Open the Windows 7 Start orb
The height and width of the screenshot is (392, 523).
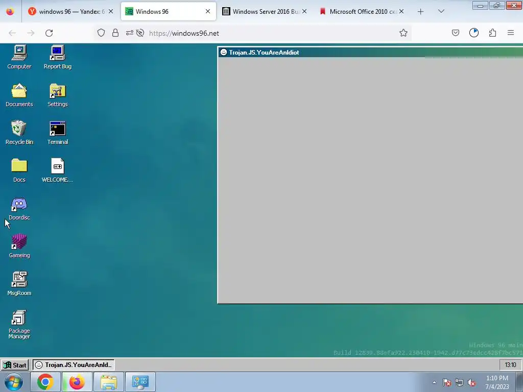click(14, 382)
